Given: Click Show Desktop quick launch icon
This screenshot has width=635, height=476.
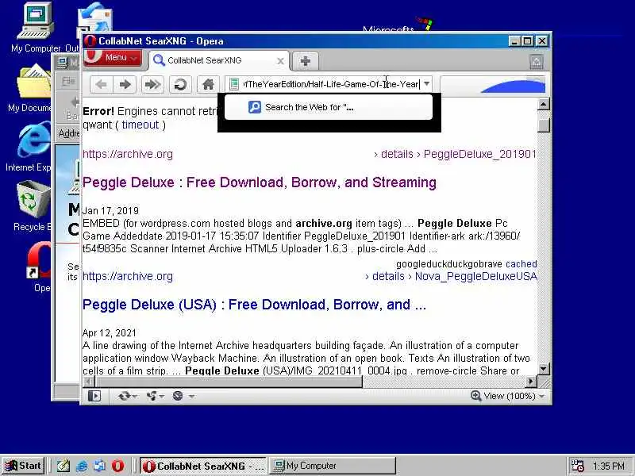Looking at the screenshot, I should [x=63, y=466].
